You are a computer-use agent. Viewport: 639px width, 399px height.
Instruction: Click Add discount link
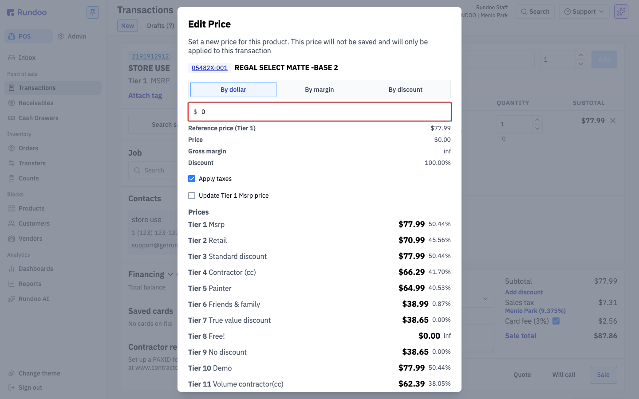point(524,292)
